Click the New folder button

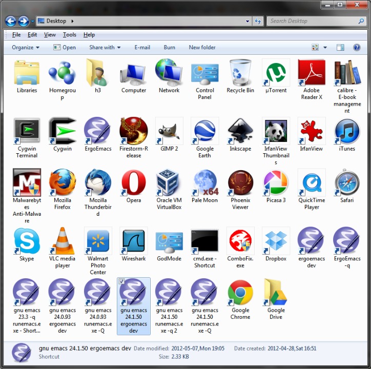pos(202,47)
